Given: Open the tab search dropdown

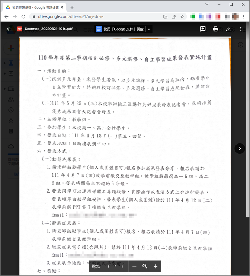Looking at the screenshot, I should (x=207, y=4).
